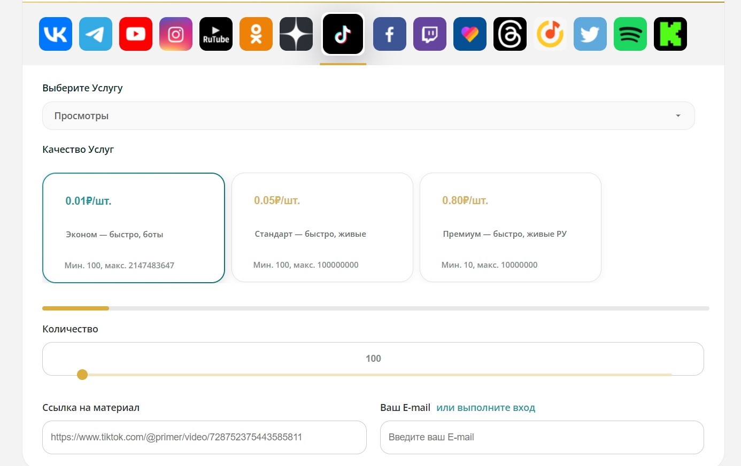
Task: Click the active TikTok tab icon
Action: point(343,34)
